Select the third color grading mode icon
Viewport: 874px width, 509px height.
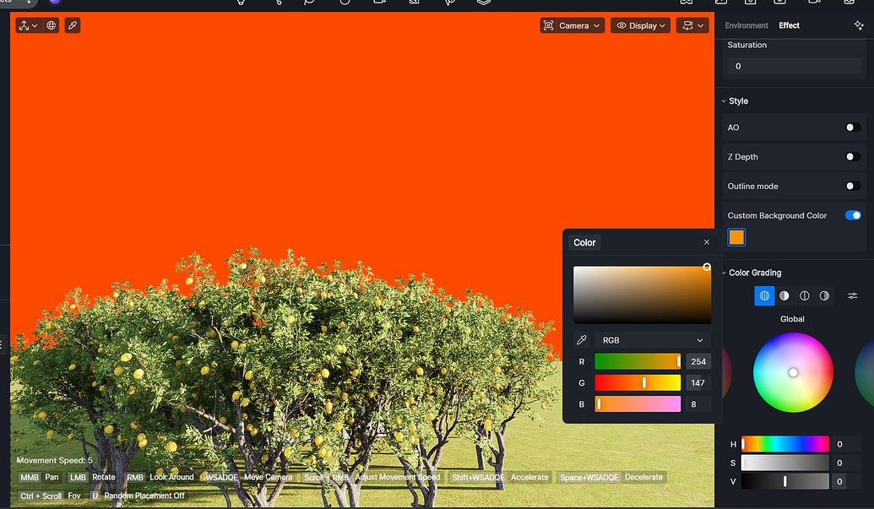(804, 295)
